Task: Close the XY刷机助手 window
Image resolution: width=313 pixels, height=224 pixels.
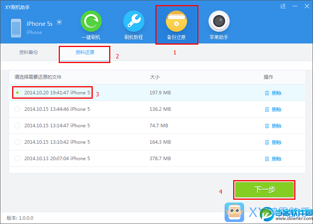Action: coord(307,6)
